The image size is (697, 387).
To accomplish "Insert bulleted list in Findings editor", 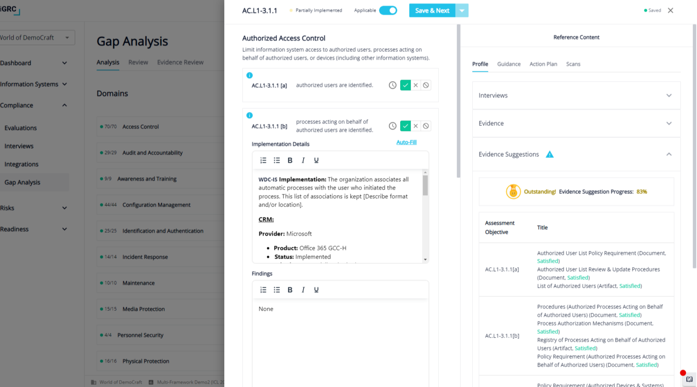I will pos(277,290).
